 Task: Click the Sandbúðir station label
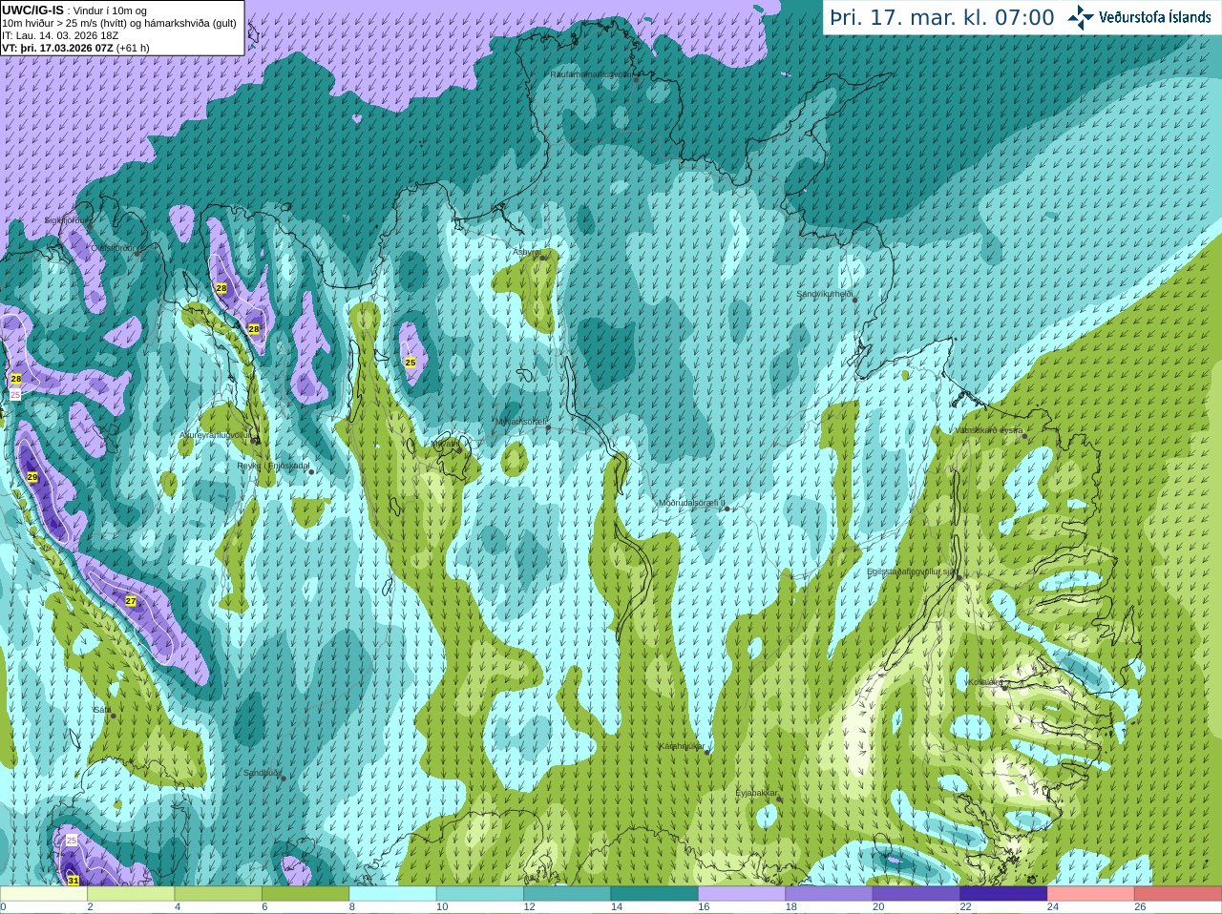pyautogui.click(x=262, y=773)
